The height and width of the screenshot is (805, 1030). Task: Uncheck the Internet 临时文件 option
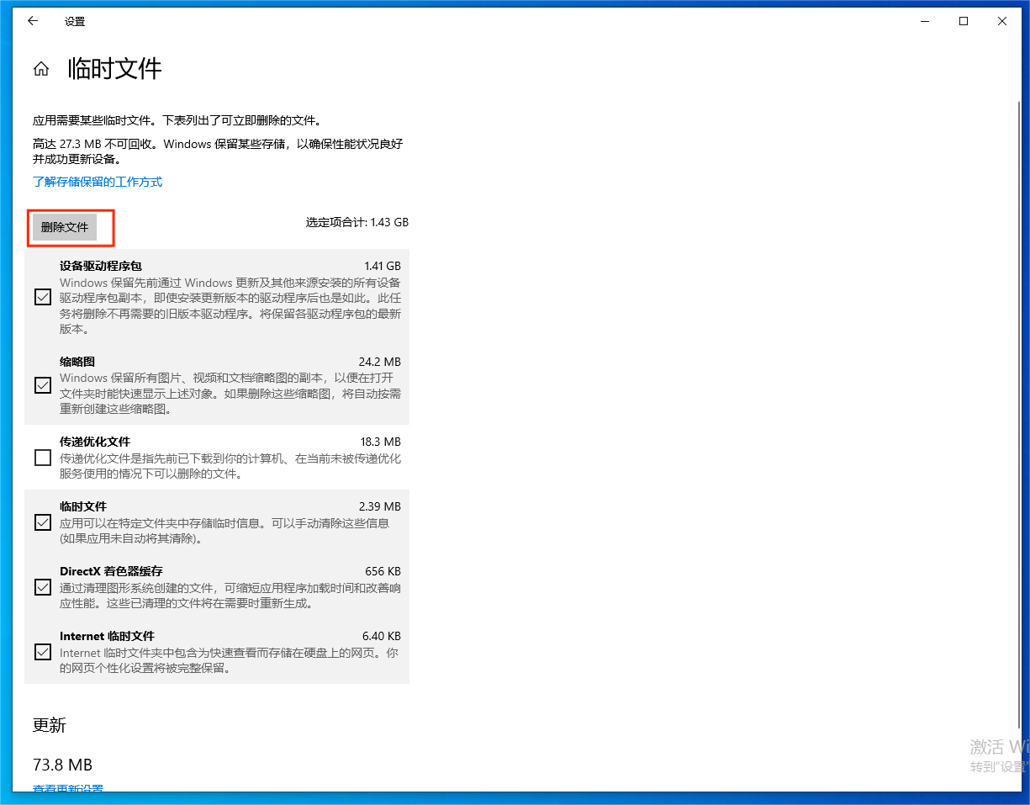[42, 651]
